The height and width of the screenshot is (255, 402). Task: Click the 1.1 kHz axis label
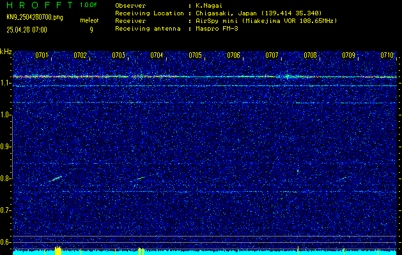click(x=5, y=83)
